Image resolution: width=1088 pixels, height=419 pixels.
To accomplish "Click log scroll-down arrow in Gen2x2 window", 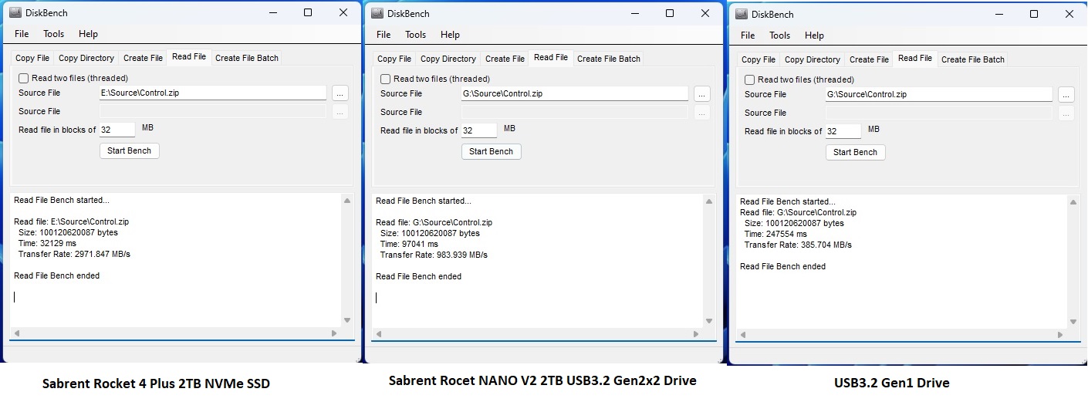I will coord(709,321).
